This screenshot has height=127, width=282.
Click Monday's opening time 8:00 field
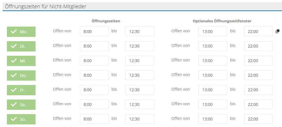(94, 31)
